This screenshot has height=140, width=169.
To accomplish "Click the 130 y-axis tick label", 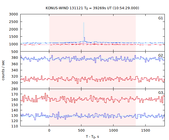I will 15,115.
